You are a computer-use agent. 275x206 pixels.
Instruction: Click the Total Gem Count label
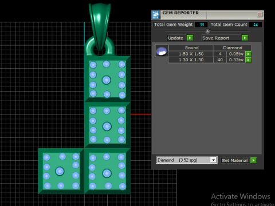coord(229,25)
